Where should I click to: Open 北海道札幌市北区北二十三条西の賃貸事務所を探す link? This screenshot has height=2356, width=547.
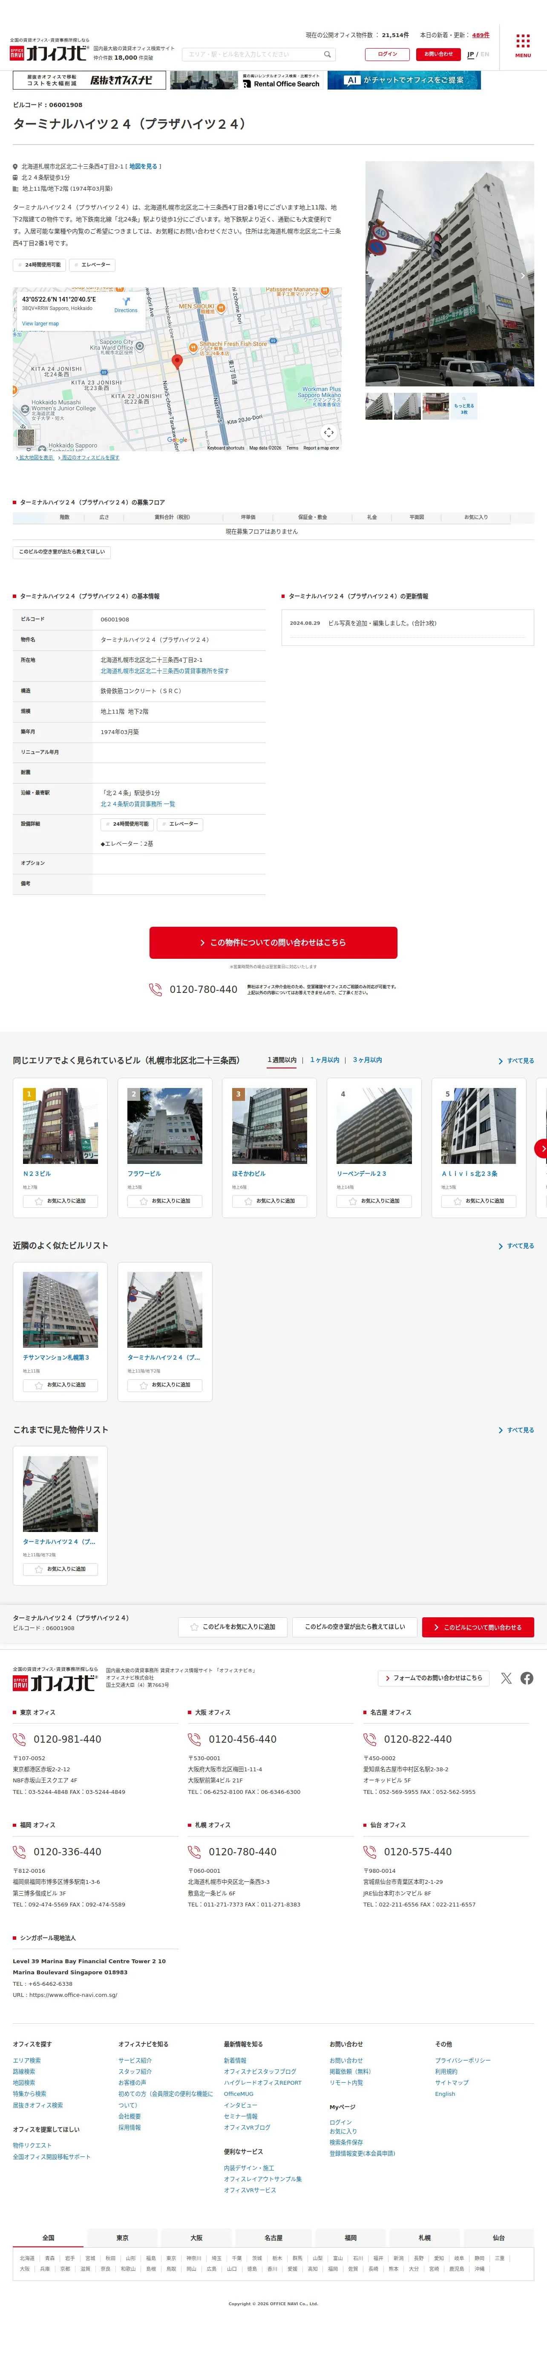coord(164,670)
